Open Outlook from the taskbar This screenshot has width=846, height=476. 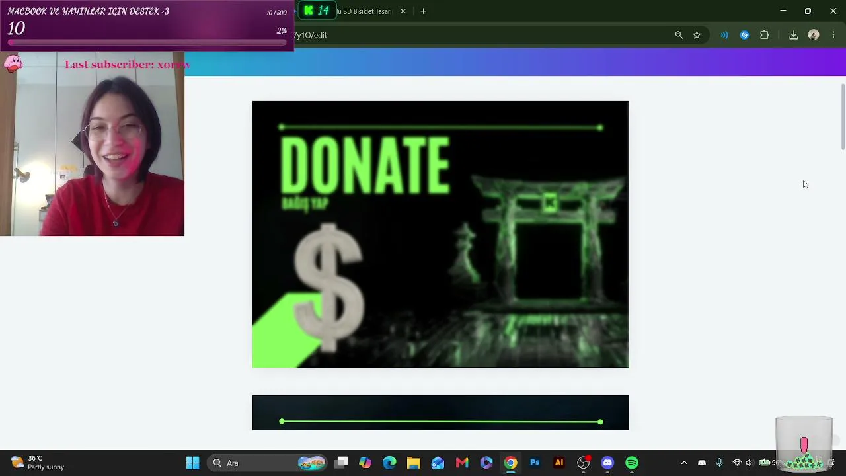(x=438, y=463)
